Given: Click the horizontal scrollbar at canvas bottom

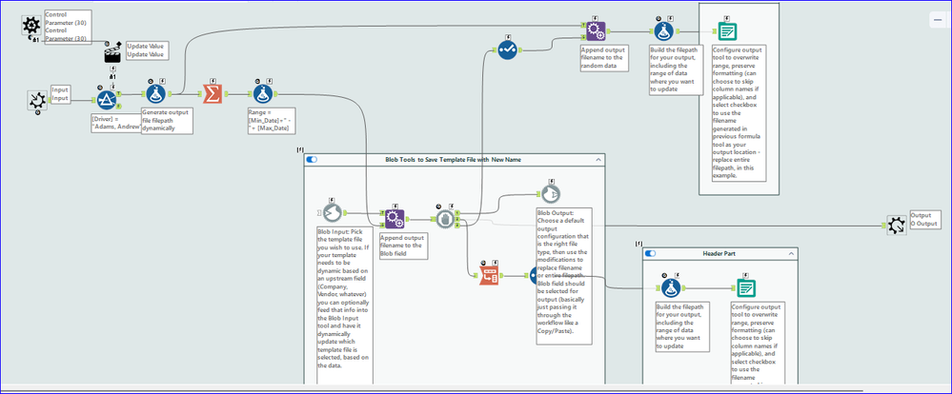Looking at the screenshot, I should coord(433,391).
